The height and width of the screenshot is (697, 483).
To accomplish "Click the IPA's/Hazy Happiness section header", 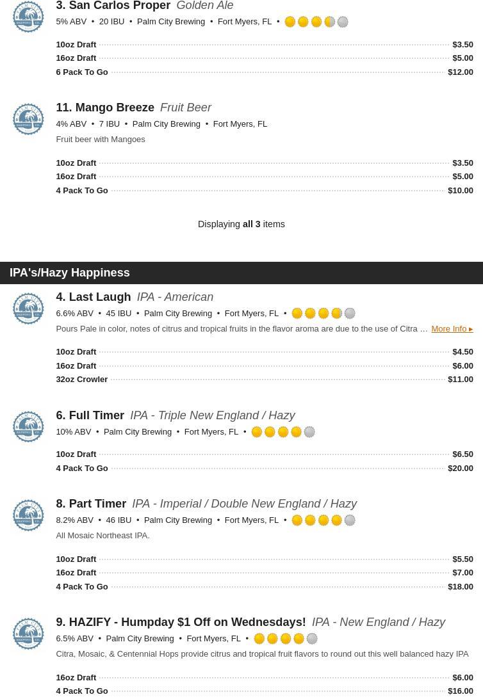I will pos(70,273).
